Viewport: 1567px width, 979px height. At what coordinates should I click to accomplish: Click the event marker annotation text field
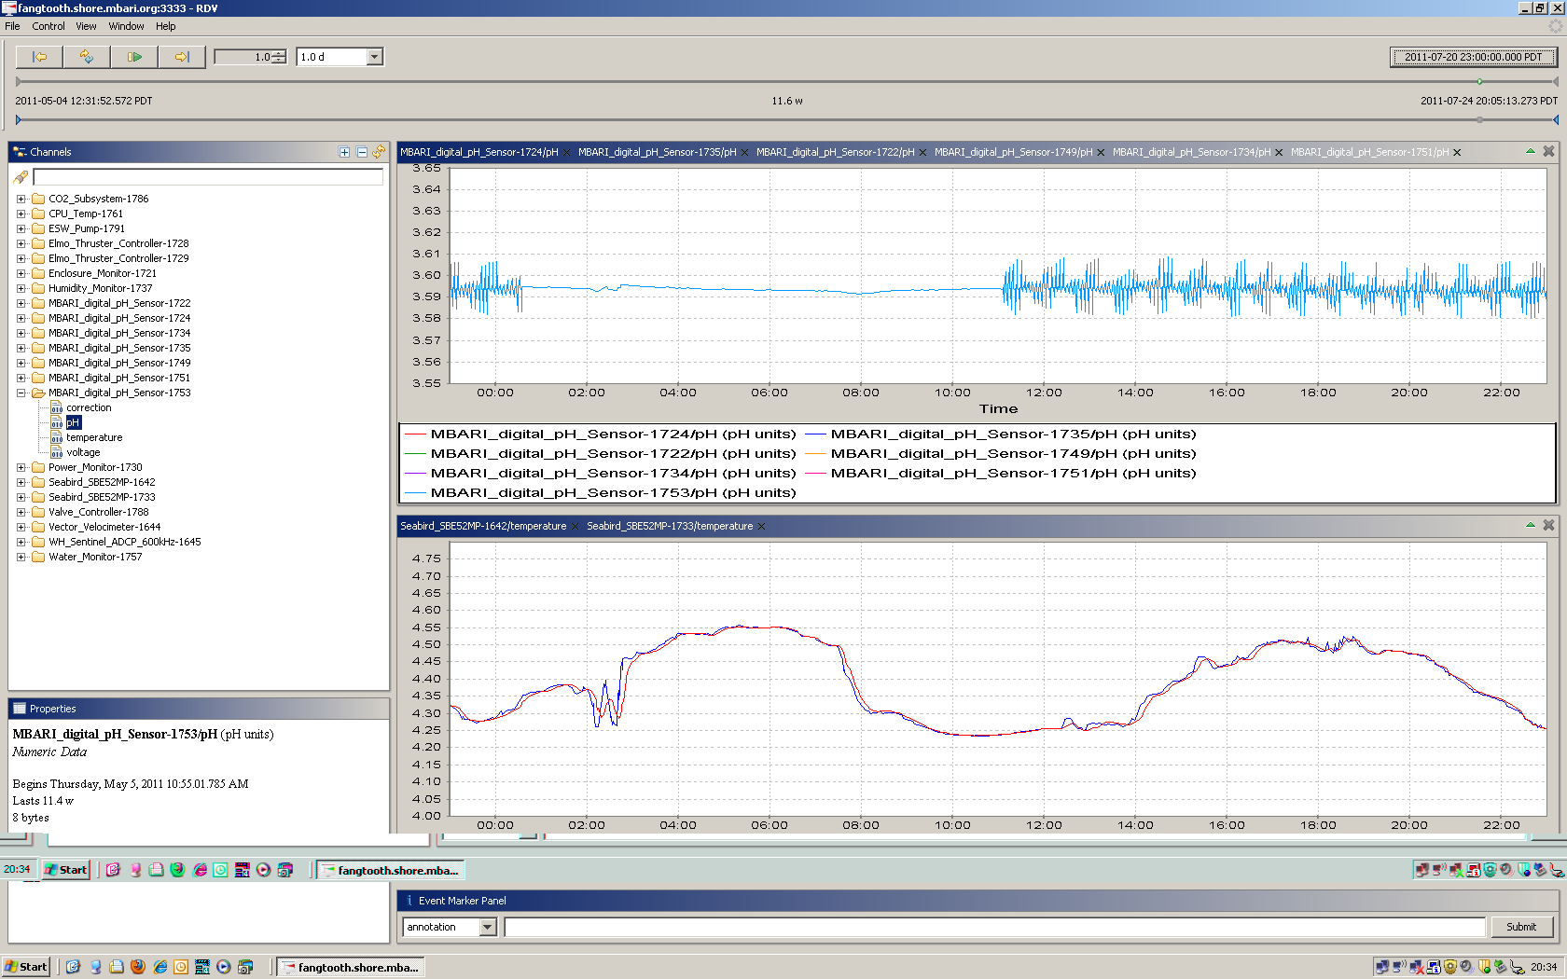(994, 927)
